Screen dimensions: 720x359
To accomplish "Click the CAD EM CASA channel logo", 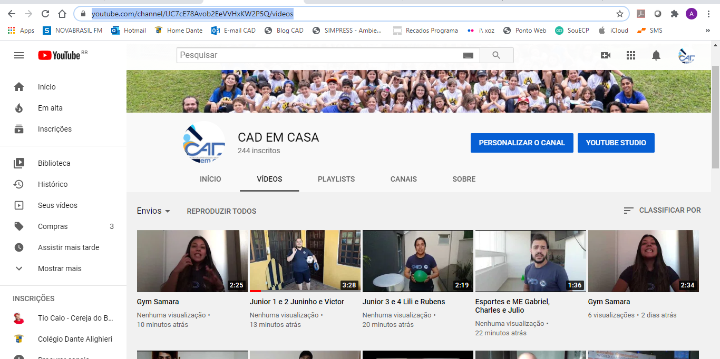I will (x=204, y=142).
